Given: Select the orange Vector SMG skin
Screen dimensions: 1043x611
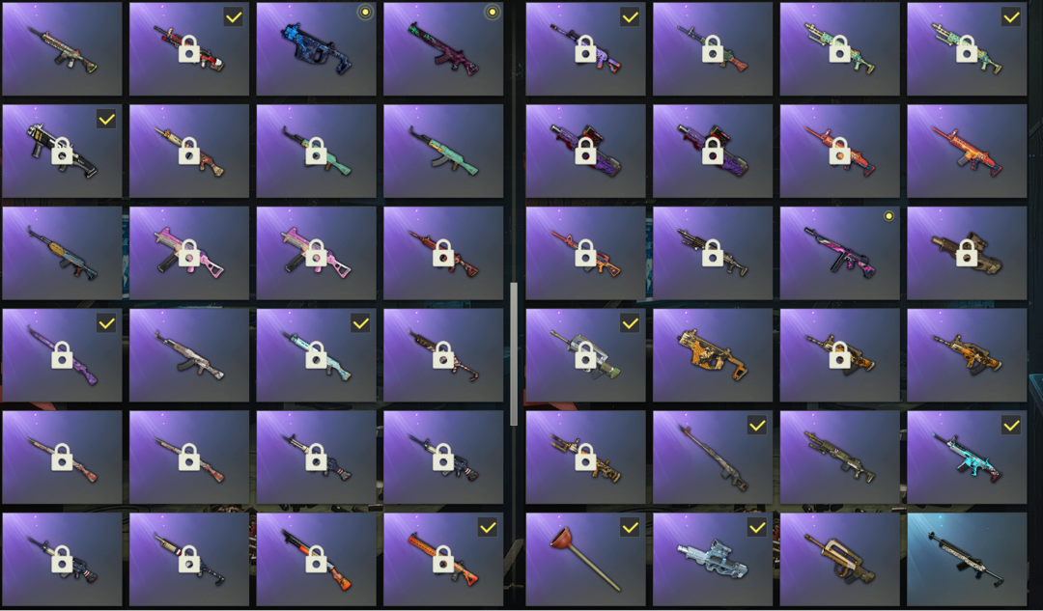Looking at the screenshot, I should [713, 355].
